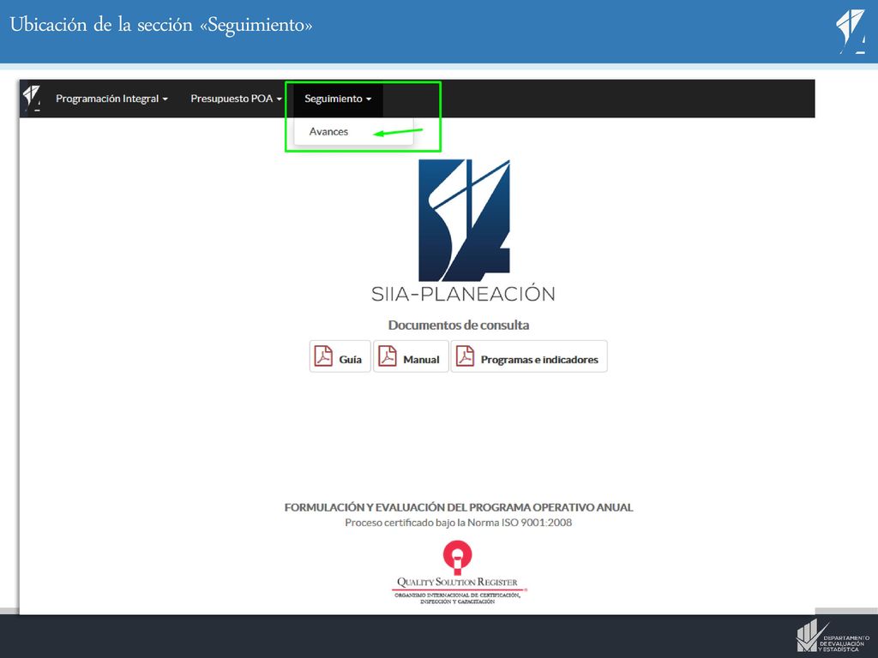878x658 pixels.
Task: Open the Manual PDF document
Action: (x=411, y=356)
